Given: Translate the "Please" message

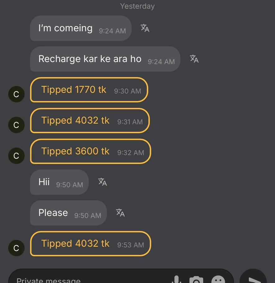Looking at the screenshot, I should (x=120, y=213).
